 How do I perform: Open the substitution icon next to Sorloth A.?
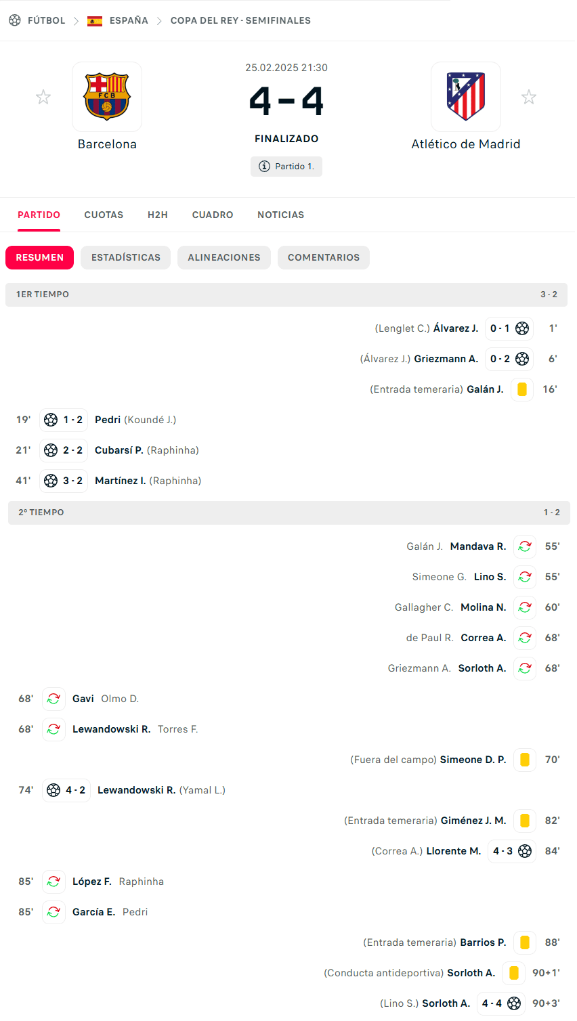(525, 668)
